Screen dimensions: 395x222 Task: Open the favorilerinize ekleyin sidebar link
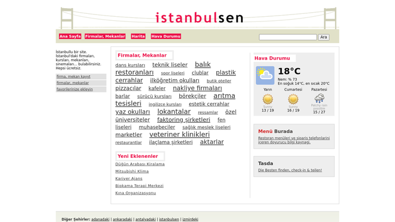pyautogui.click(x=75, y=90)
